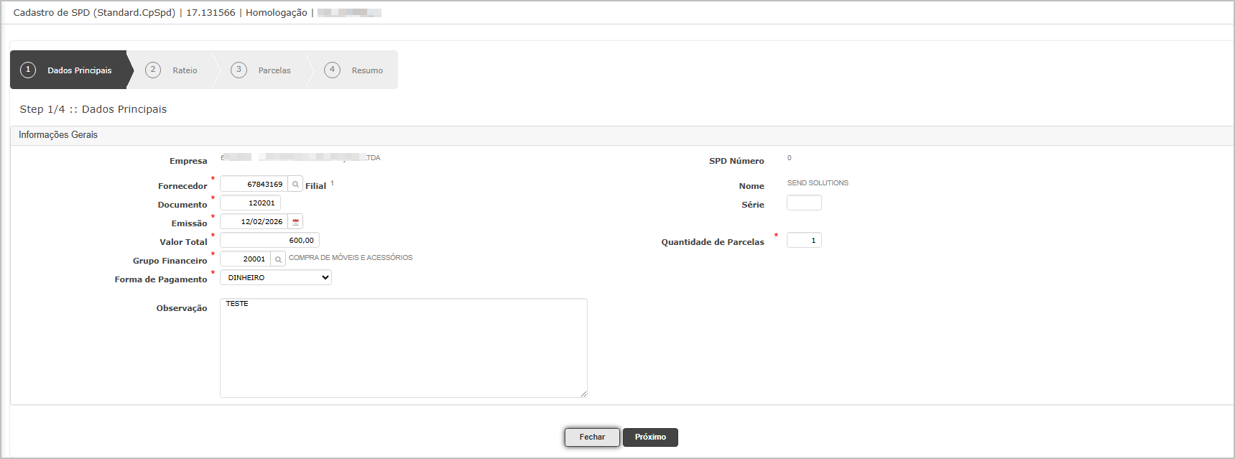Switch to the Rateio step

172,70
